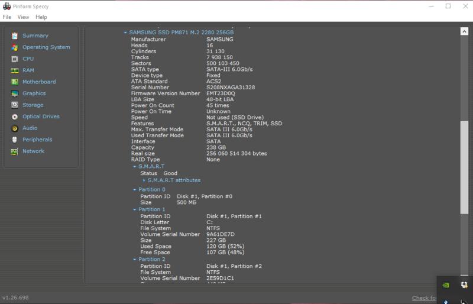Image resolution: width=473 pixels, height=304 pixels.
Task: Open Dropbox tray icon
Action: pos(464,284)
